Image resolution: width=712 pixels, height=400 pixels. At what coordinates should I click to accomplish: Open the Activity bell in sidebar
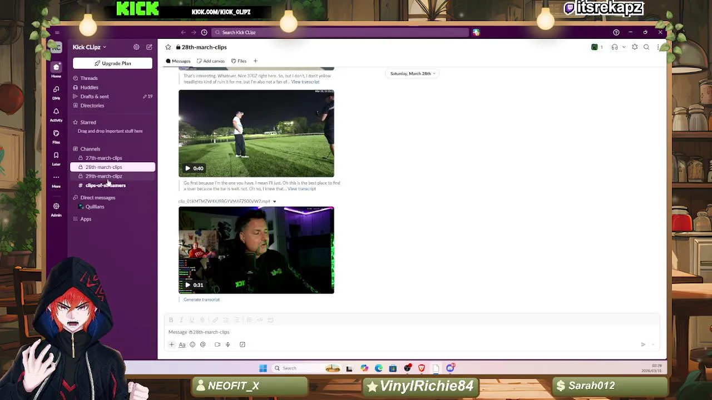pyautogui.click(x=56, y=114)
